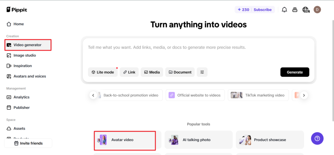Click the Invite friends button
The image size is (334, 155).
click(x=28, y=143)
